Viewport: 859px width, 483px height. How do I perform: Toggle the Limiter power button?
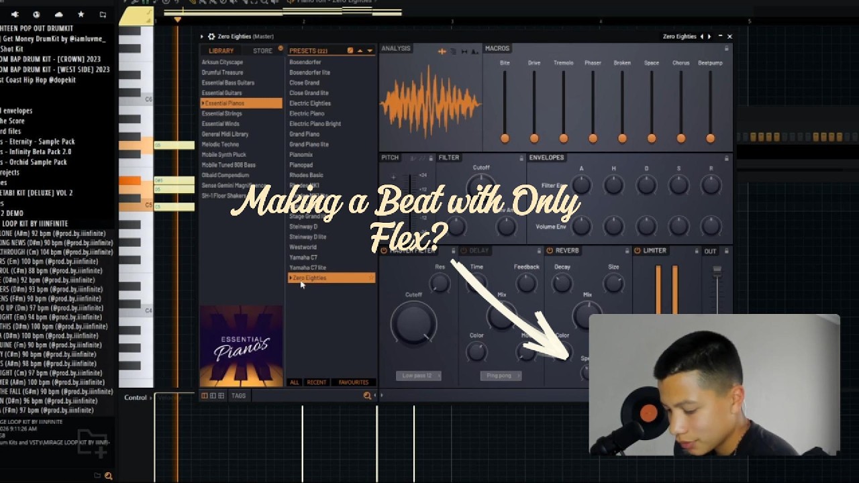[638, 251]
